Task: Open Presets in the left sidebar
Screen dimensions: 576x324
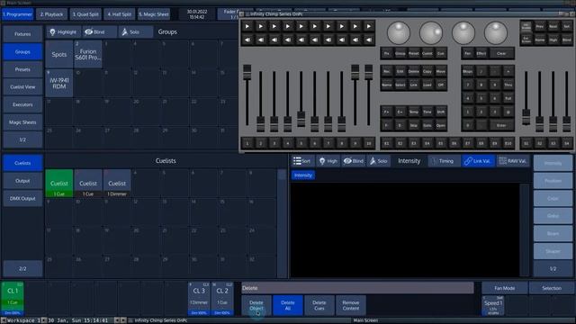Action: 22,69
